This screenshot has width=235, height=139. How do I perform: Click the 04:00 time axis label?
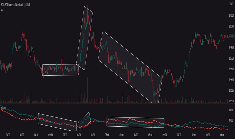tap(22, 135)
